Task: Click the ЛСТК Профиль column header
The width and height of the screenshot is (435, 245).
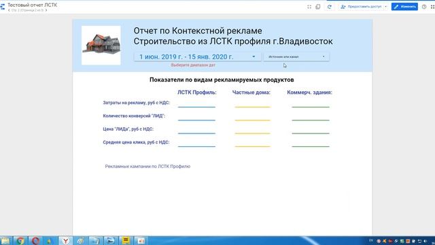Action: point(197,93)
